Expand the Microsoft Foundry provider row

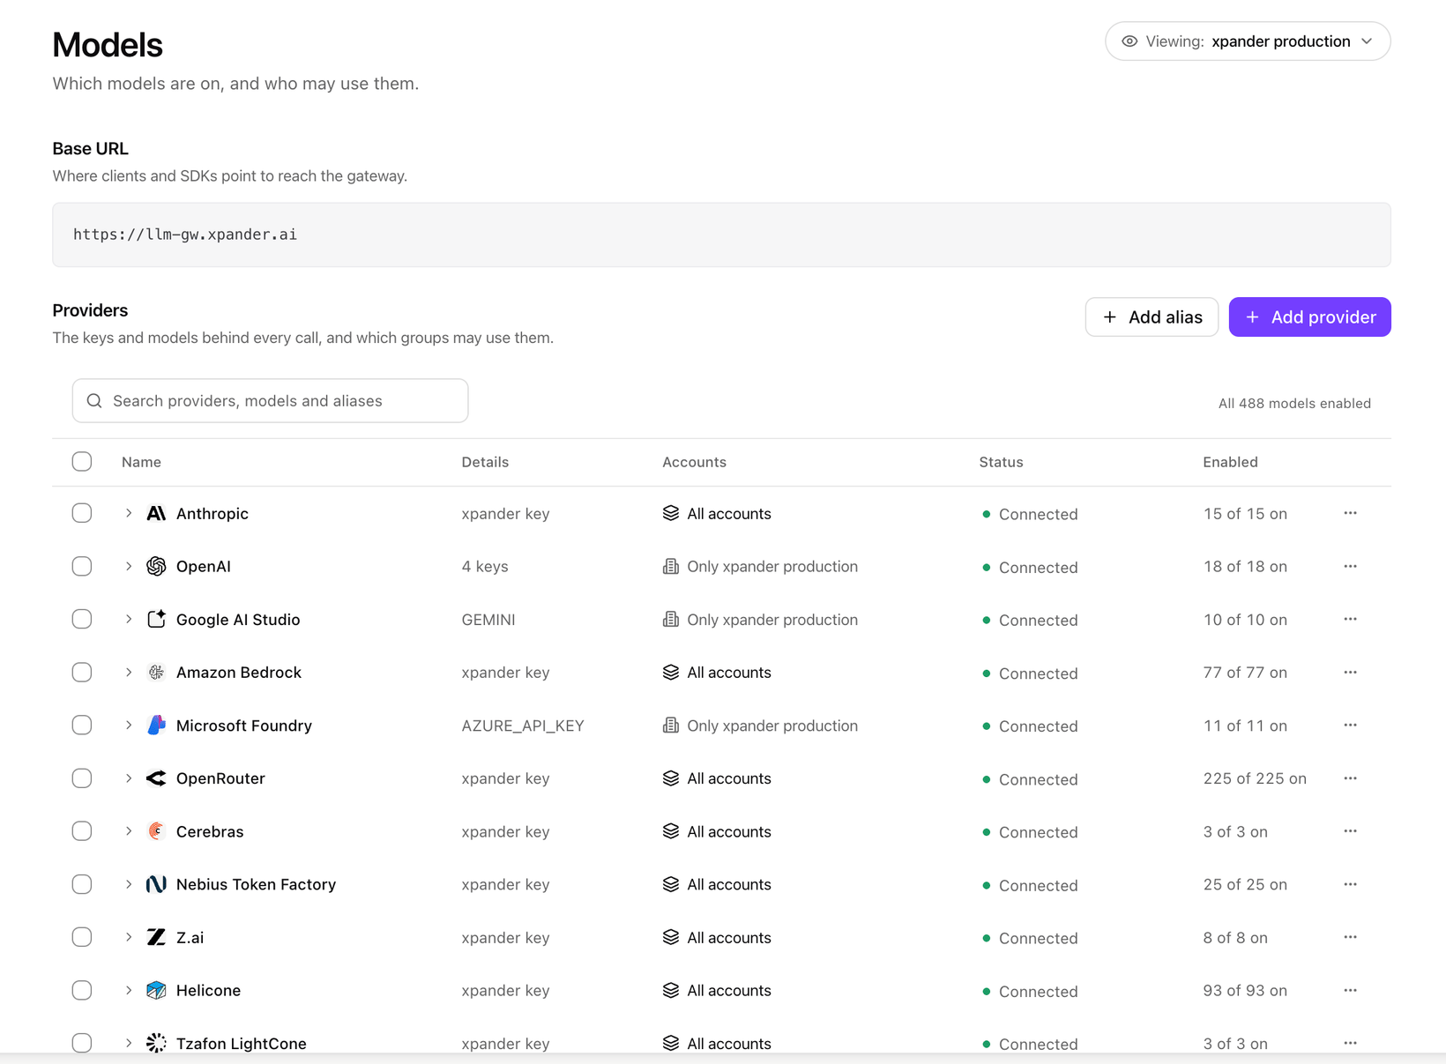(x=129, y=725)
